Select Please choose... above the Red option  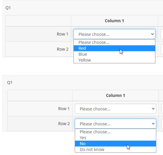point(114,42)
